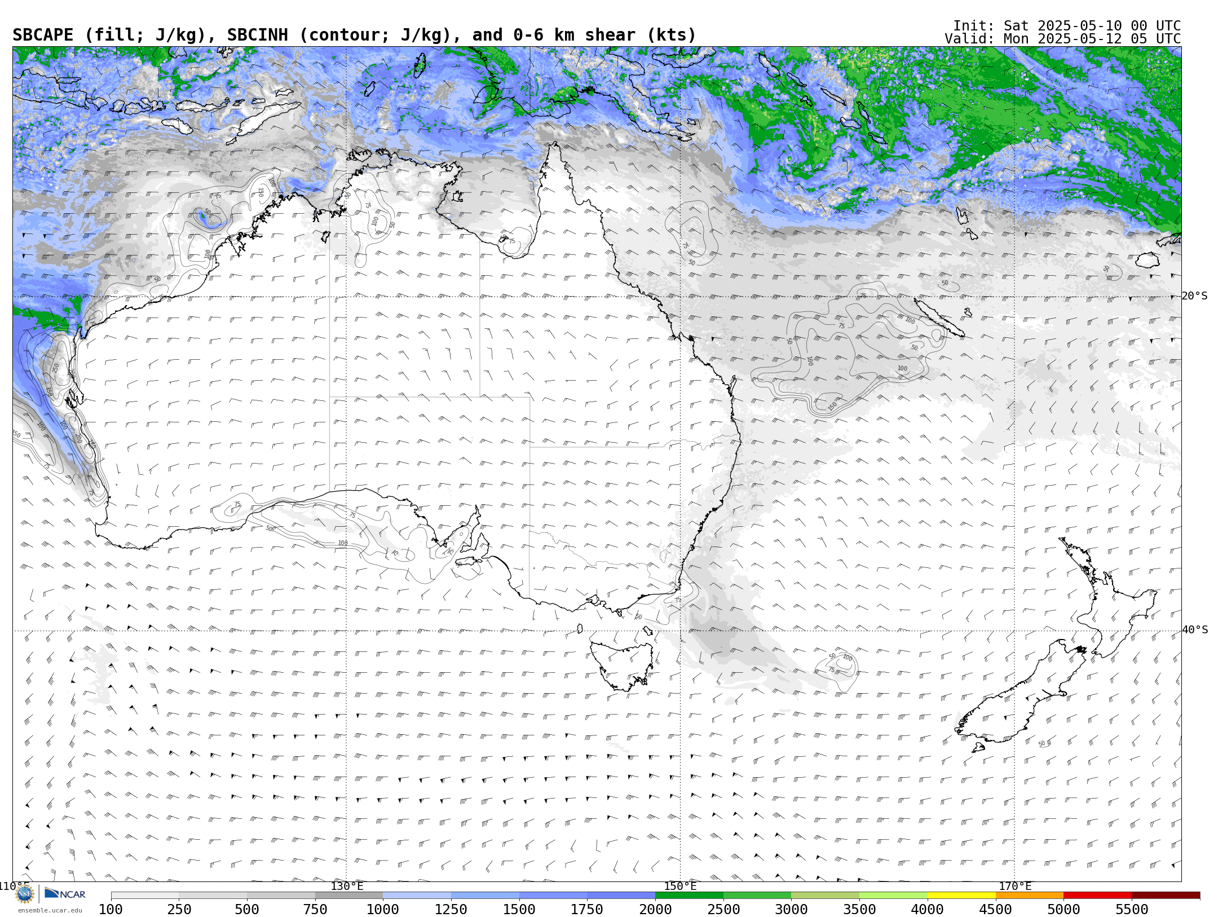Click the Init Sat 2025-05-10 00 UTC text
1218x917 pixels.
coord(1066,26)
